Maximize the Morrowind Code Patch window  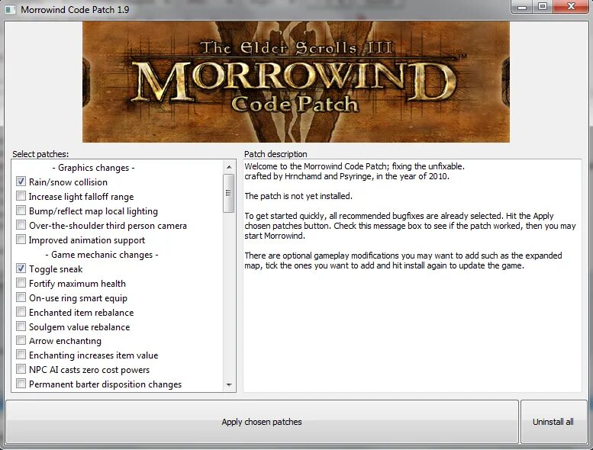point(543,7)
